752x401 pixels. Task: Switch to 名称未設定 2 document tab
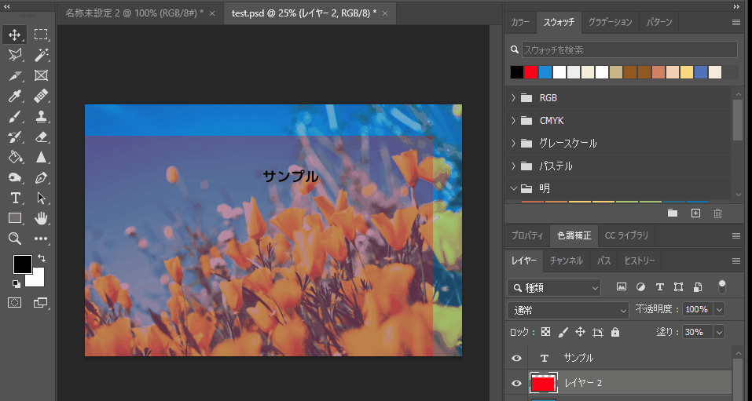point(134,13)
